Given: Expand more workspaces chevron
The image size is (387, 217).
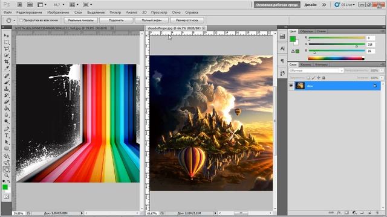Looking at the screenshot, I should coord(324,5).
